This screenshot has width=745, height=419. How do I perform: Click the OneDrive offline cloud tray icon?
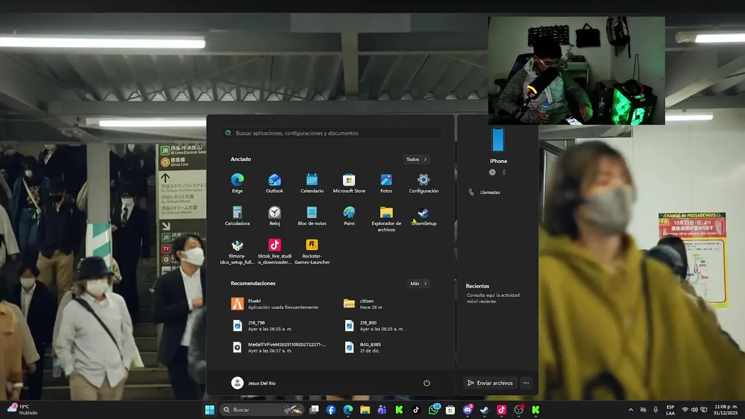[643, 410]
